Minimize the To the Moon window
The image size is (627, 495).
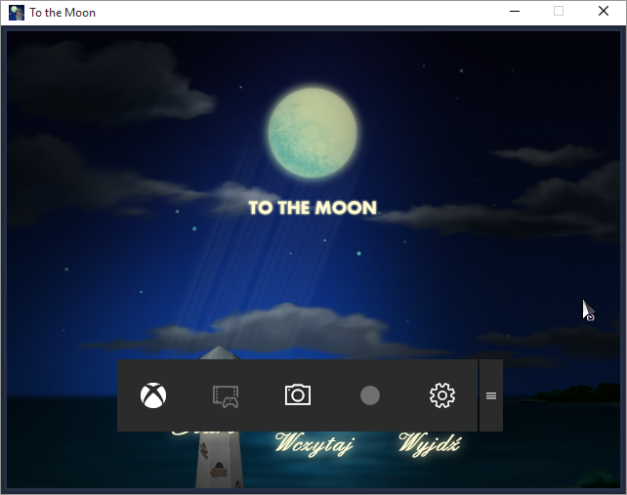tap(515, 11)
